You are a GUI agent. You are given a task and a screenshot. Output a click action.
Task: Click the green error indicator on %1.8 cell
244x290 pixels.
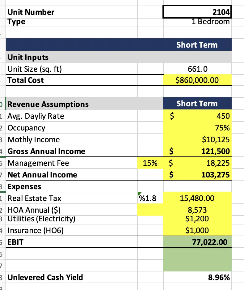click(x=139, y=194)
